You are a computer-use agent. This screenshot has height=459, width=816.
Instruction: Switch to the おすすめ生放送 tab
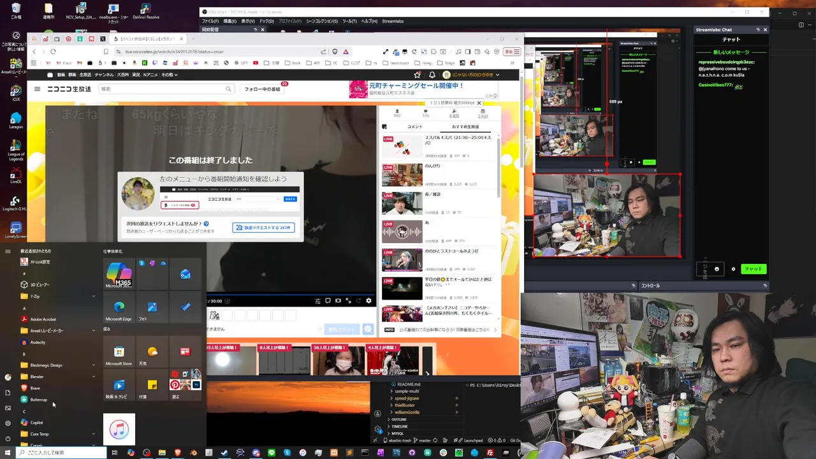465,127
